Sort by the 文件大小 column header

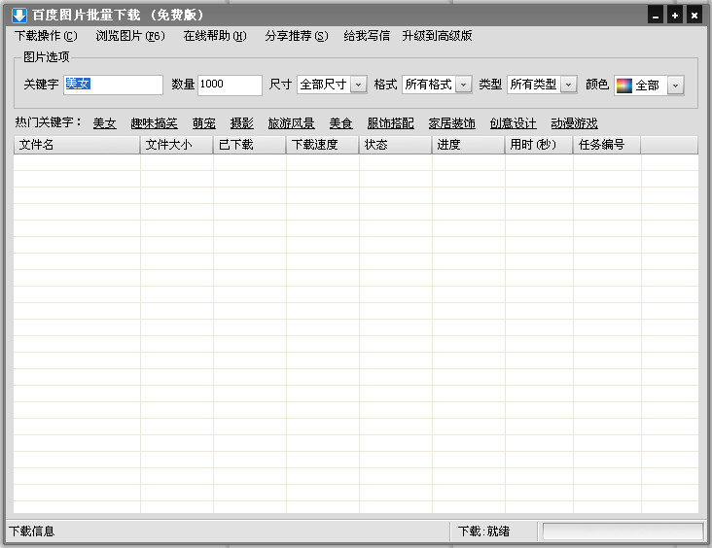point(177,145)
